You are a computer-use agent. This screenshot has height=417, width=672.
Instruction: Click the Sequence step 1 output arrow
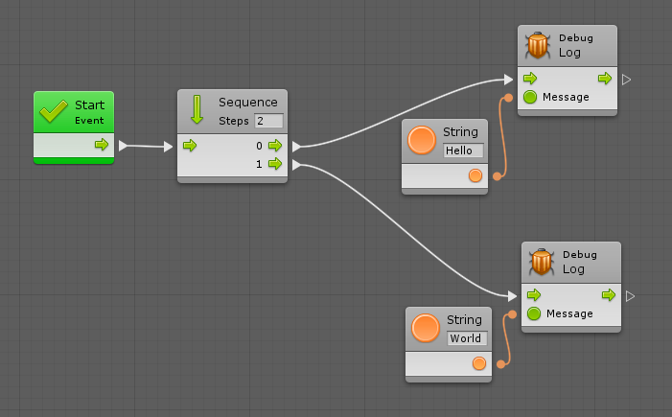pos(274,165)
